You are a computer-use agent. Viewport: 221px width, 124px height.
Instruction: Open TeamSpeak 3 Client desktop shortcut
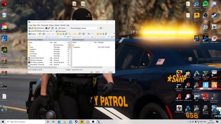197,6
